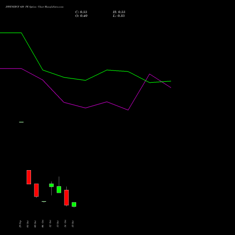
Task: Click the green indicator line's right end
Action: click(171, 81)
